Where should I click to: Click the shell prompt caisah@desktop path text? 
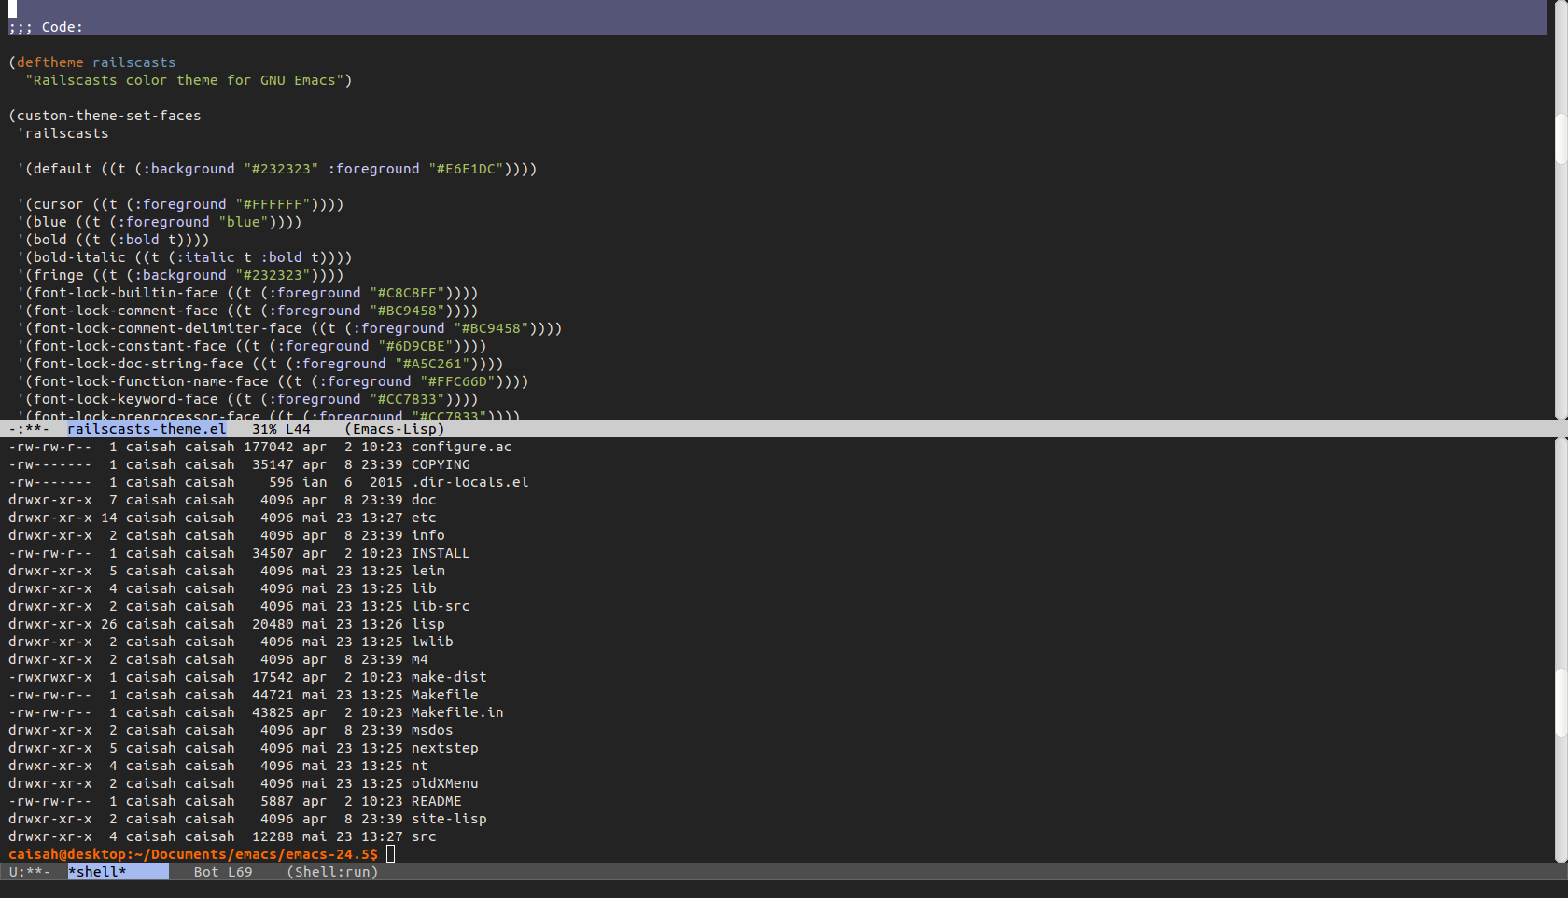[x=193, y=854]
